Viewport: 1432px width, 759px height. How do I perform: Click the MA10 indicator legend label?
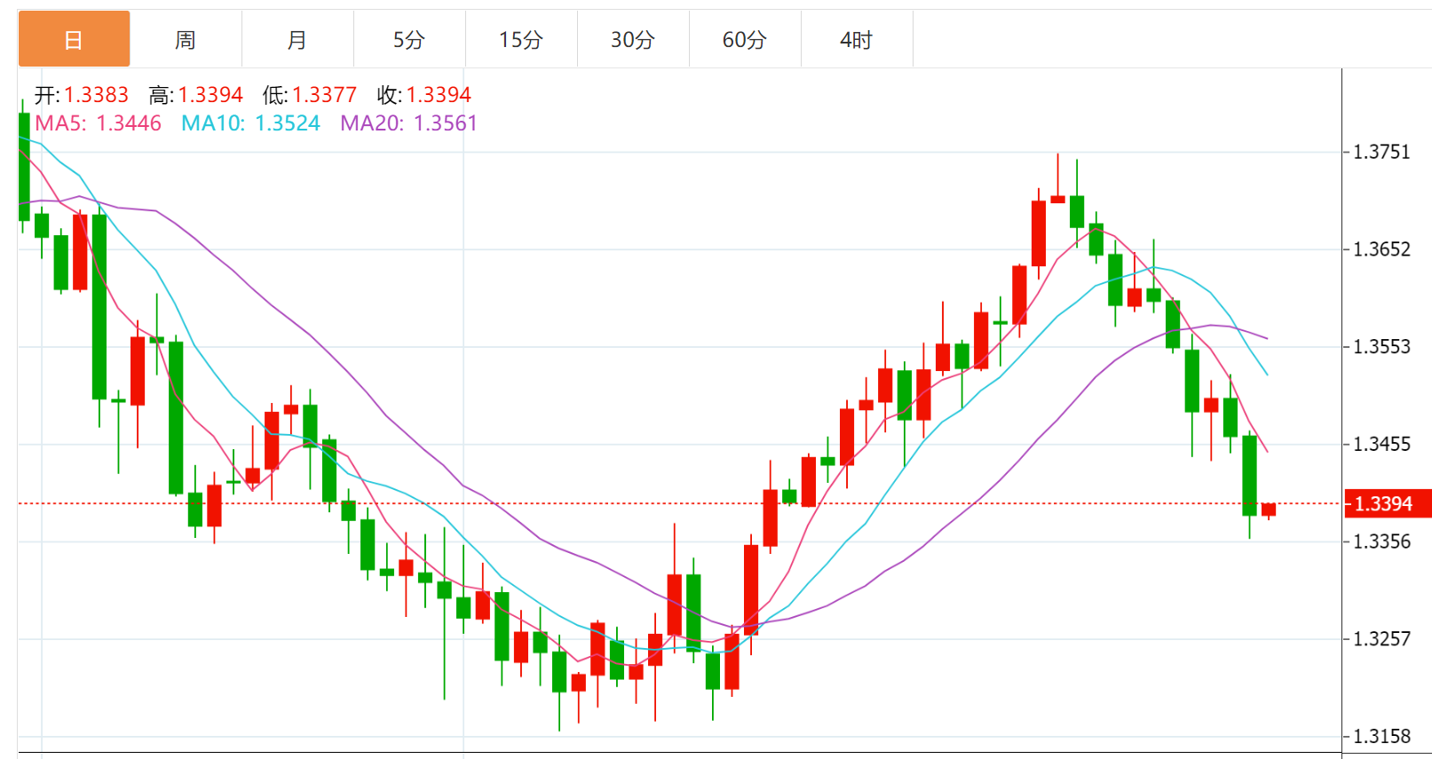pyautogui.click(x=250, y=123)
